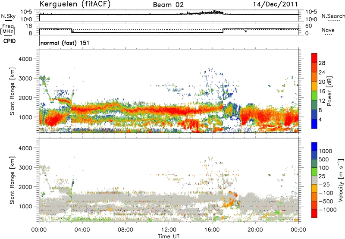345x239 pixels.
Task: Click the 'normal (fast) 151' mode text
Action: (x=65, y=43)
